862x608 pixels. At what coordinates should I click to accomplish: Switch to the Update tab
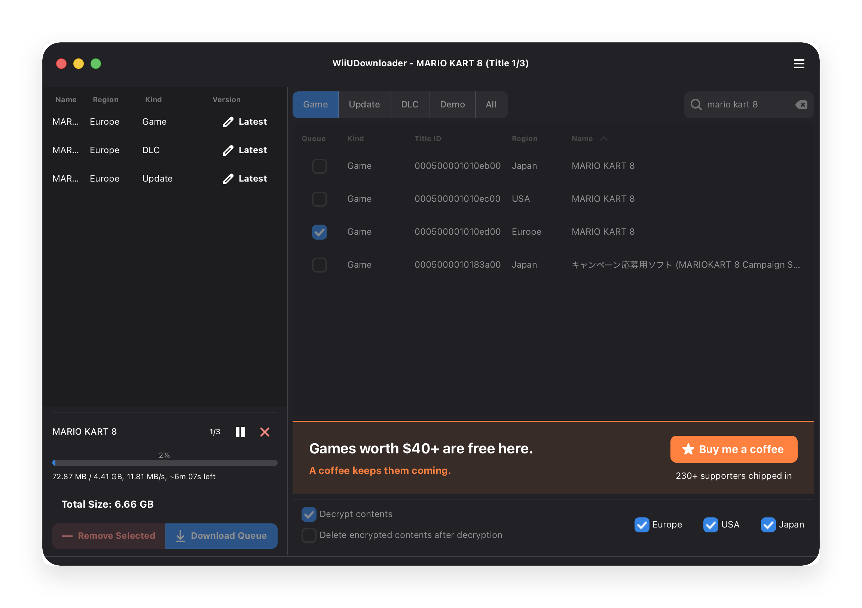[x=364, y=104]
